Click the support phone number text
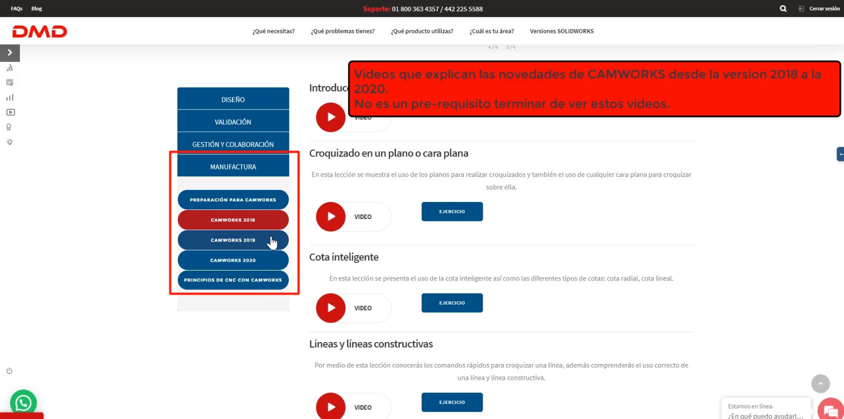The image size is (844, 419). click(437, 8)
